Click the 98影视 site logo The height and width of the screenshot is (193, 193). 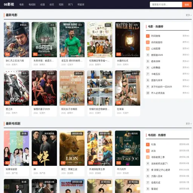click(9, 5)
